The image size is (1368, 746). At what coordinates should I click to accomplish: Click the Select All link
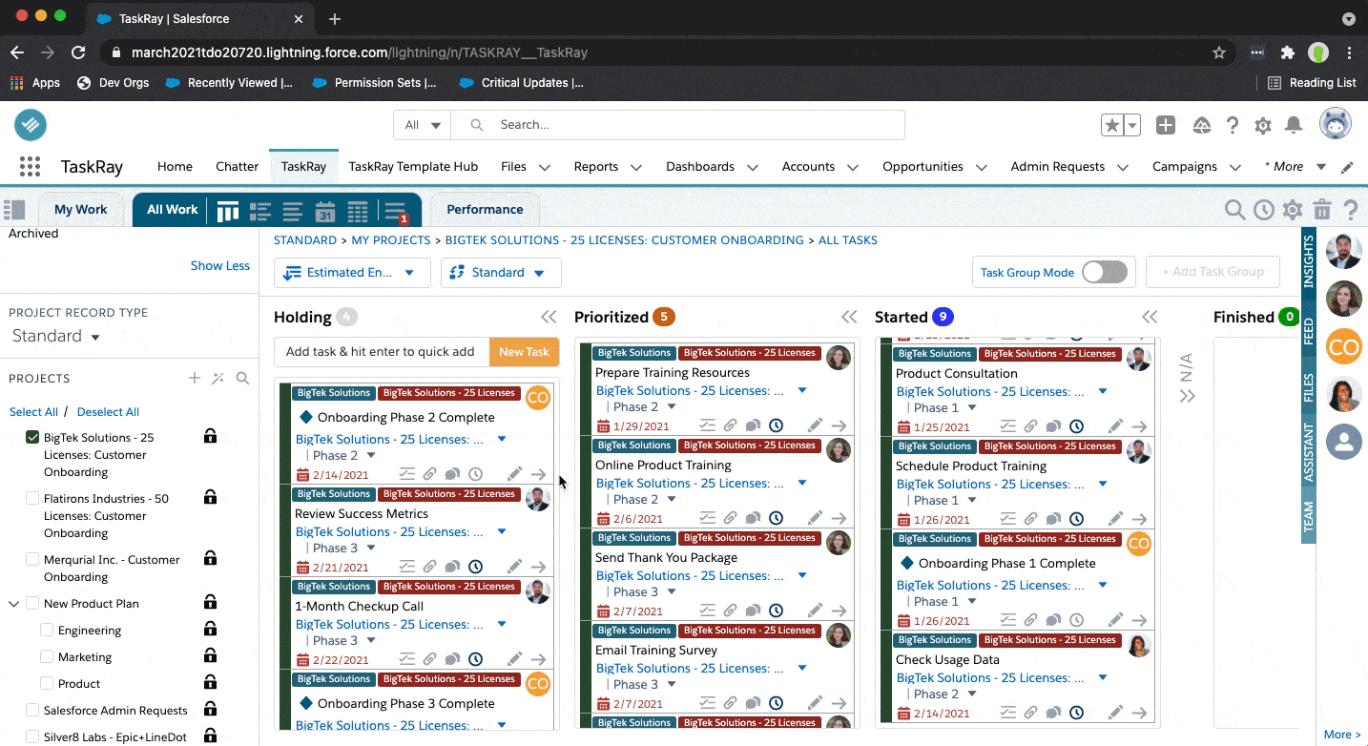pyautogui.click(x=33, y=412)
